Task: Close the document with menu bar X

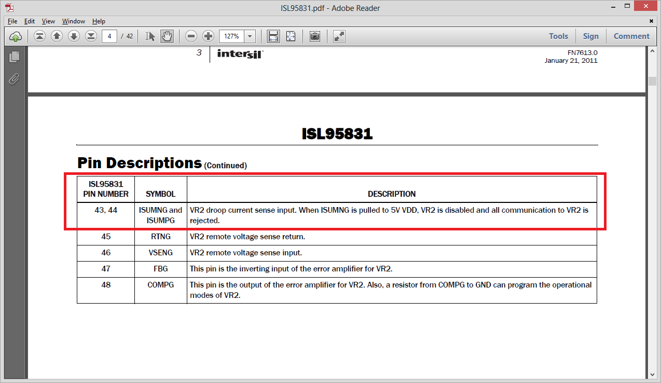Action: (652, 21)
